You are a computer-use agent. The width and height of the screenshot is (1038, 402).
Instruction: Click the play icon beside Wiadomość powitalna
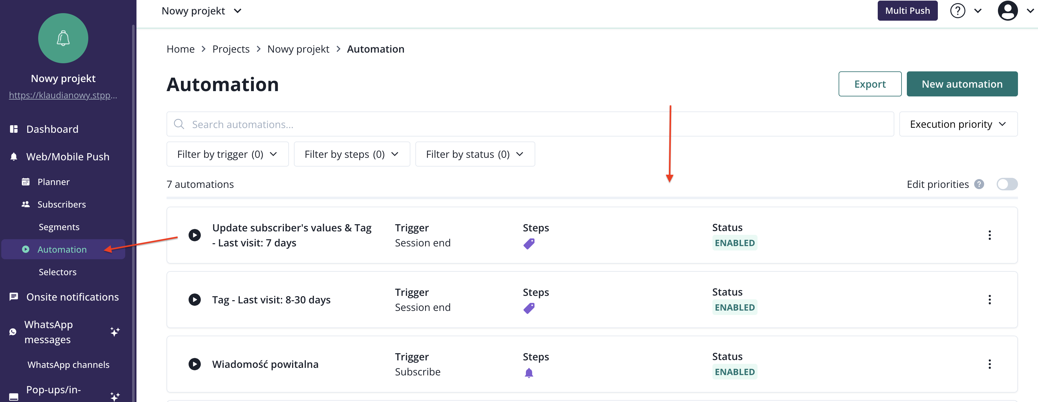(x=195, y=364)
